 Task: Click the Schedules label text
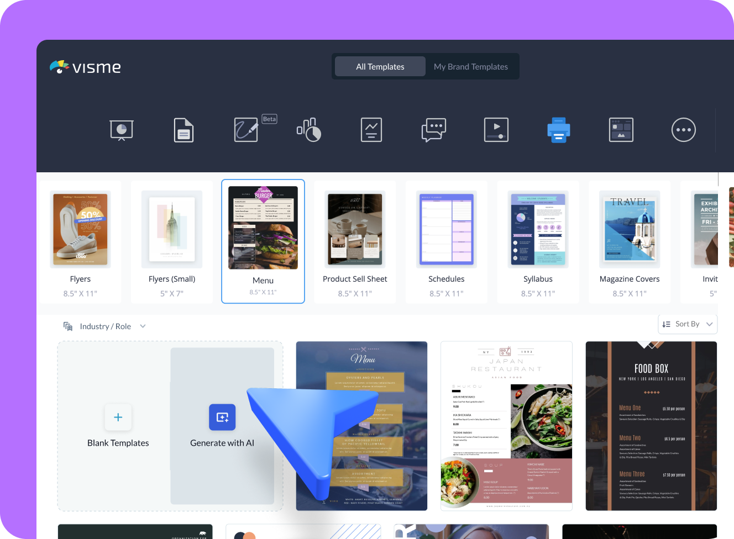pos(447,279)
